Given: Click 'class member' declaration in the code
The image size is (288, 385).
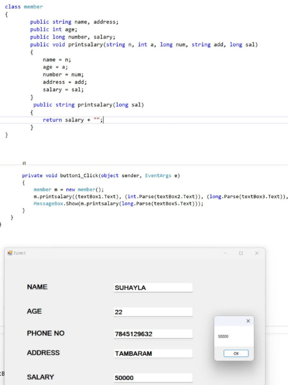Looking at the screenshot, I should (24, 7).
